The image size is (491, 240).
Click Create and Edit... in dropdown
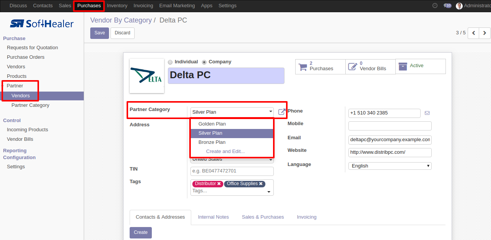pyautogui.click(x=232, y=151)
